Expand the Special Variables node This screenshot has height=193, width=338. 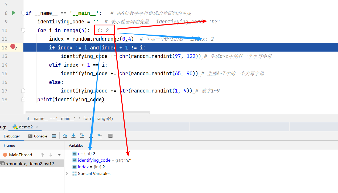click(67, 173)
